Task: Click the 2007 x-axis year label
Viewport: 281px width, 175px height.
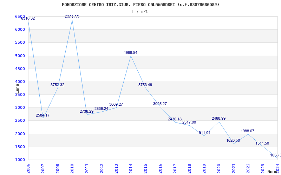Action: pyautogui.click(x=43, y=169)
